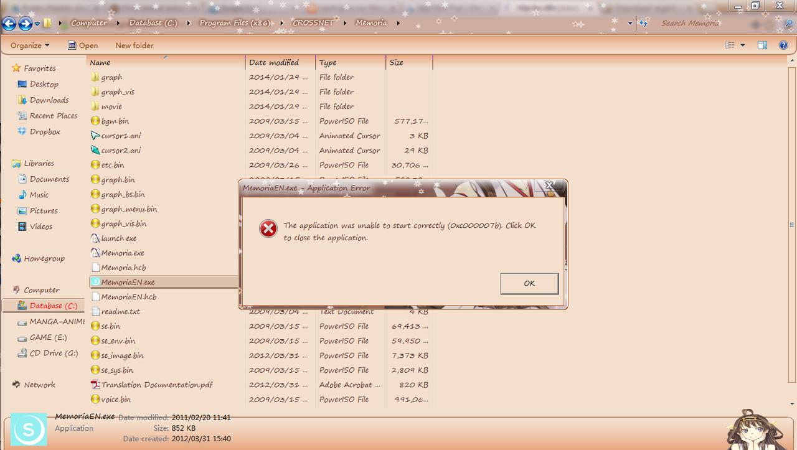The image size is (797, 450).
Task: Toggle the preview pane icon
Action: 762,45
